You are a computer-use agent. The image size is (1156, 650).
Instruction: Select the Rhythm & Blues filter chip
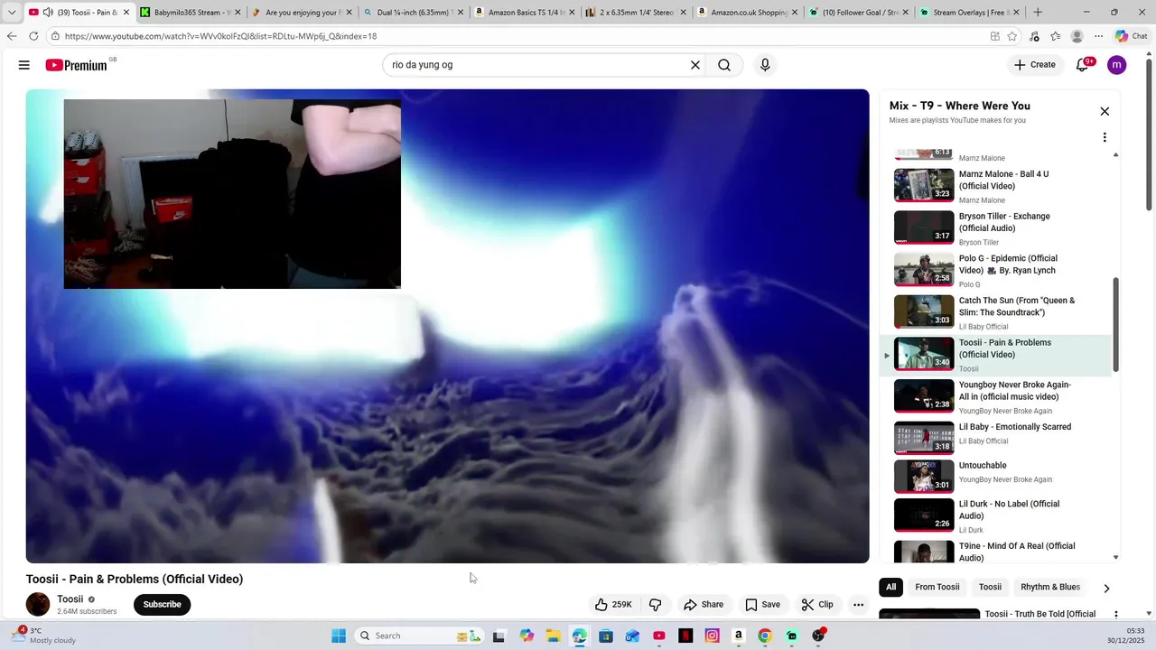tap(1050, 587)
